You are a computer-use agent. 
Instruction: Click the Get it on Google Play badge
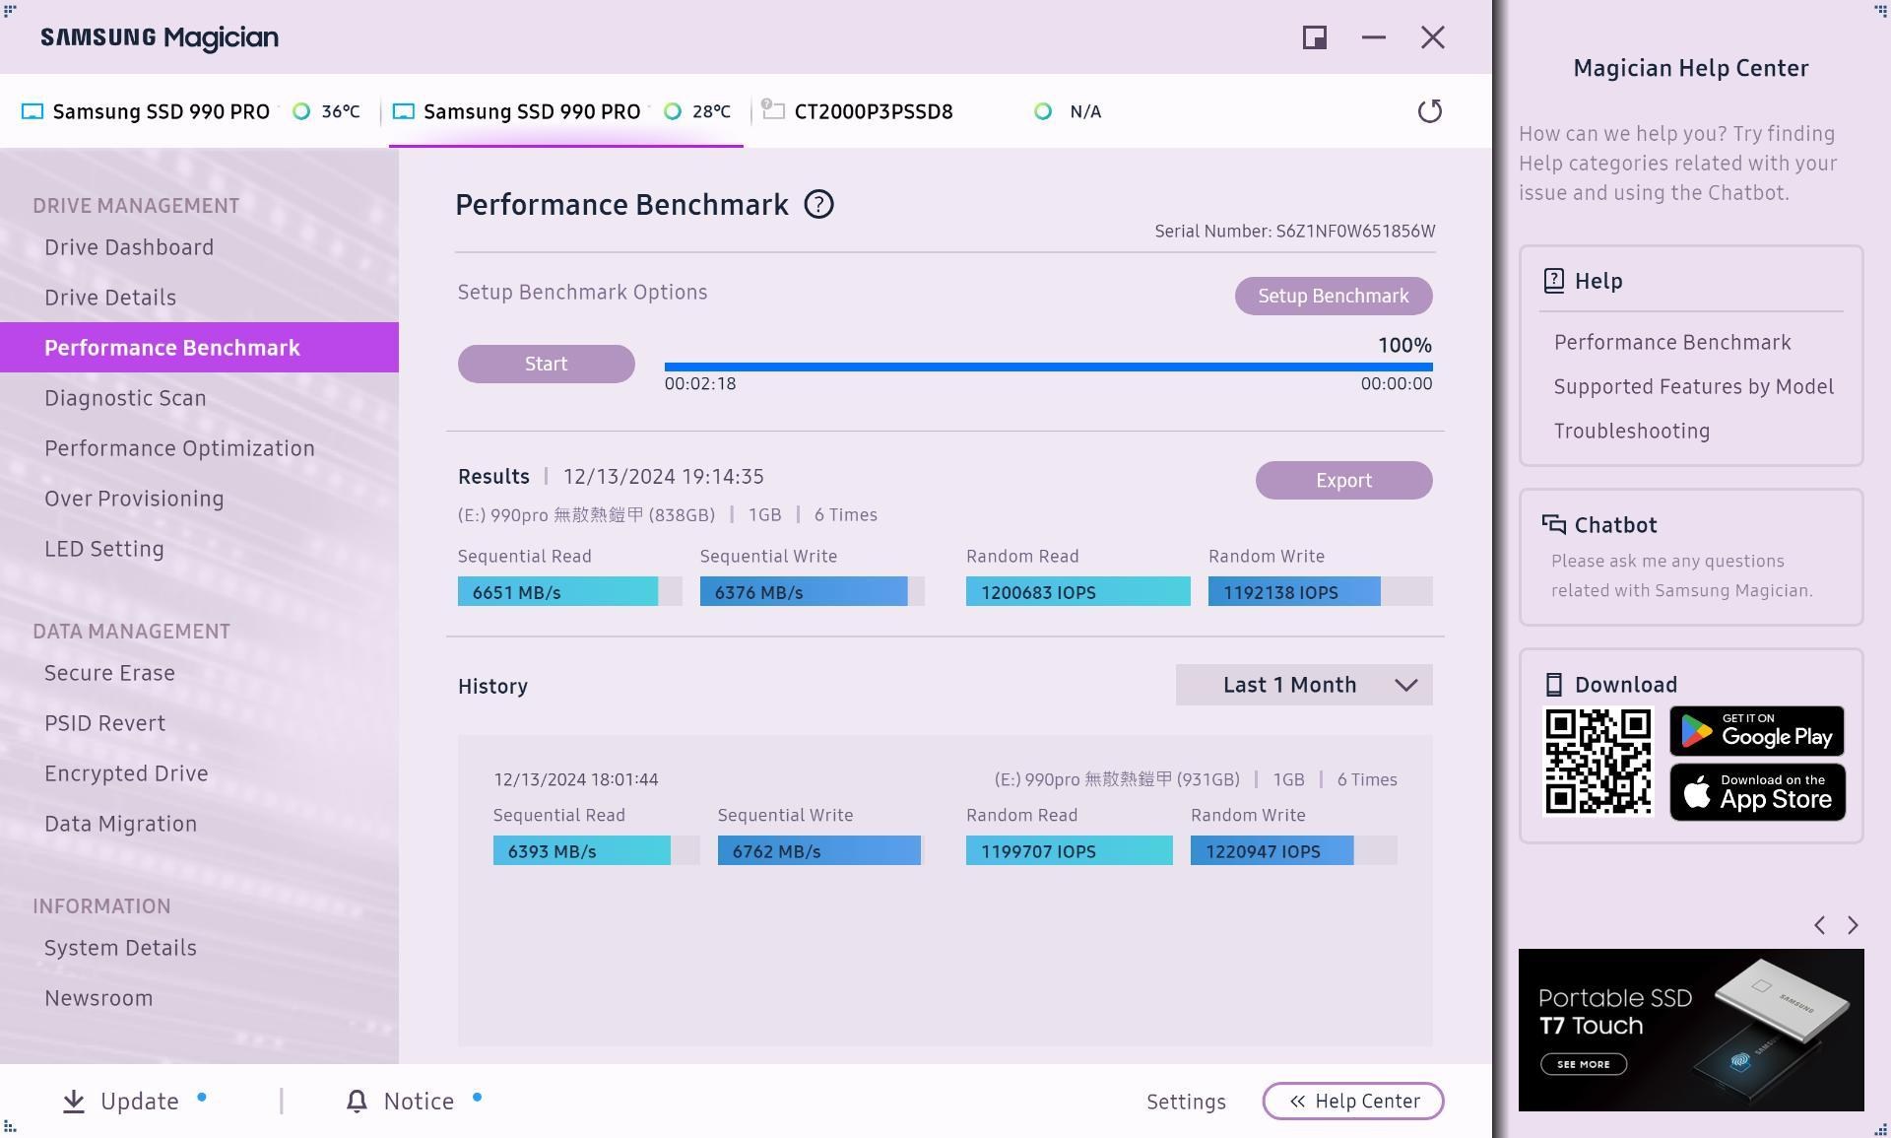[1757, 731]
